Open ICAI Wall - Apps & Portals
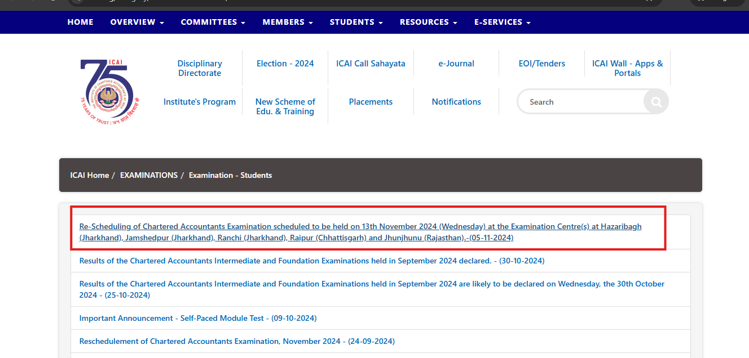Image resolution: width=749 pixels, height=358 pixels. (x=627, y=68)
